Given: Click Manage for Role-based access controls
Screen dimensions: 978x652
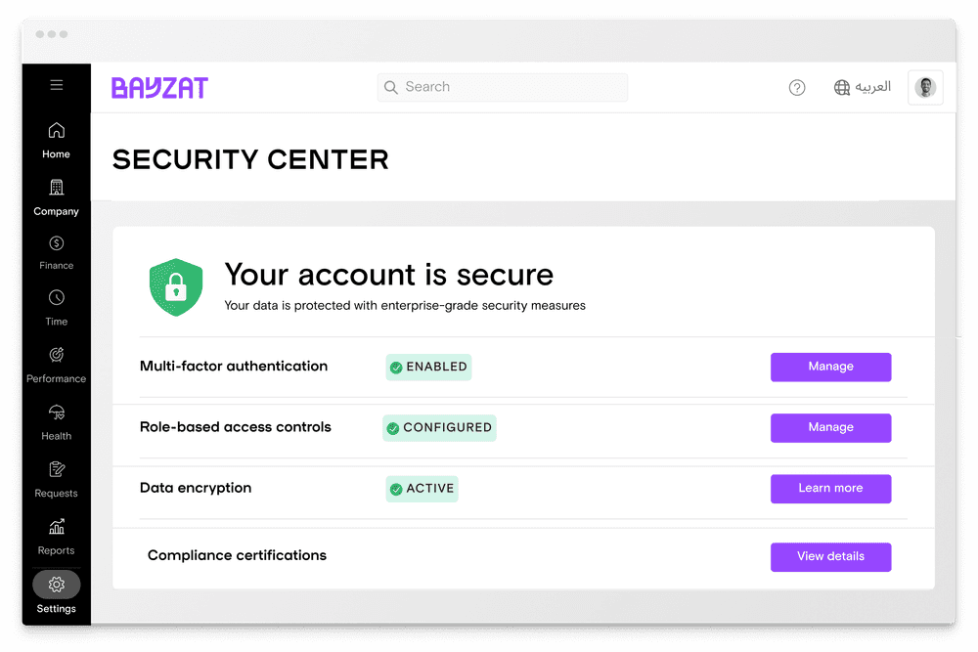Looking at the screenshot, I should [x=830, y=427].
